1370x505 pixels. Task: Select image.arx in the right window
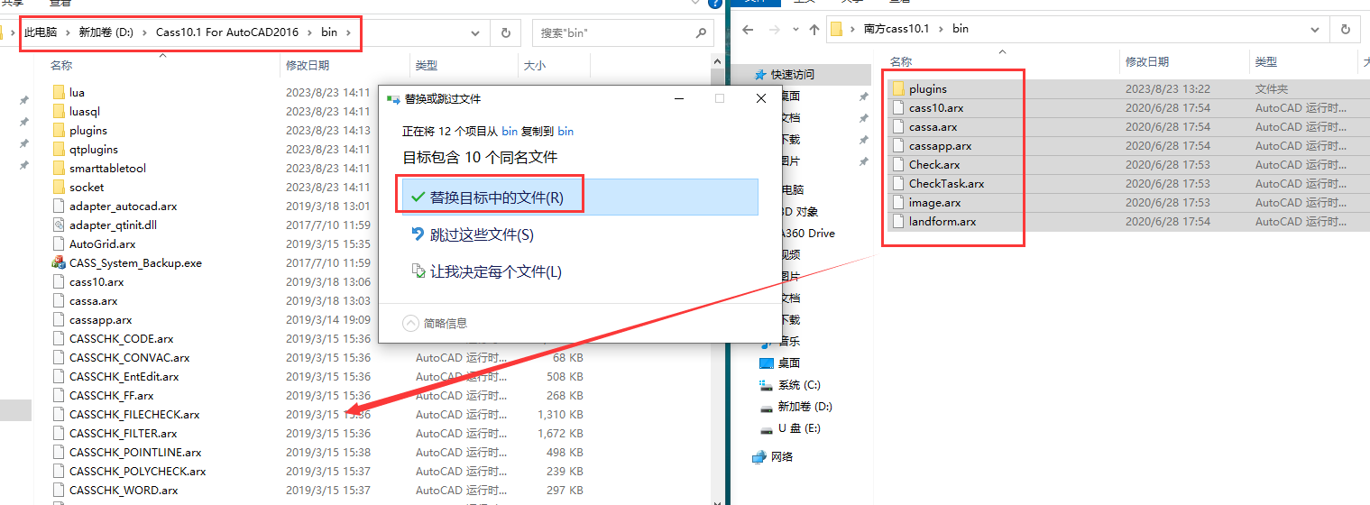tap(935, 202)
